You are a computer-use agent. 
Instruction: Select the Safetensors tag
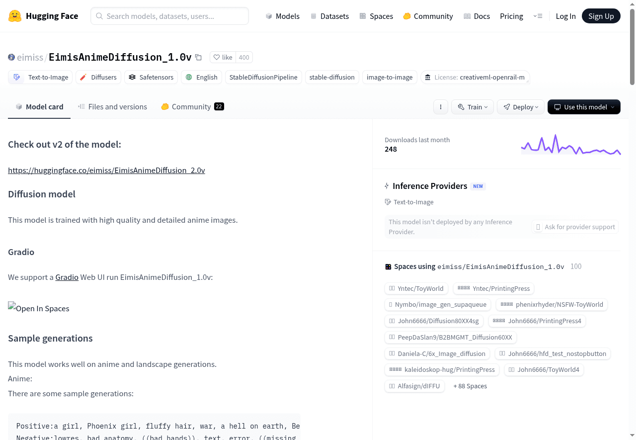point(151,77)
